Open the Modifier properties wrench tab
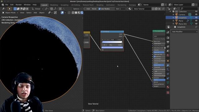The height and width of the screenshot is (112, 199). coord(168,65)
